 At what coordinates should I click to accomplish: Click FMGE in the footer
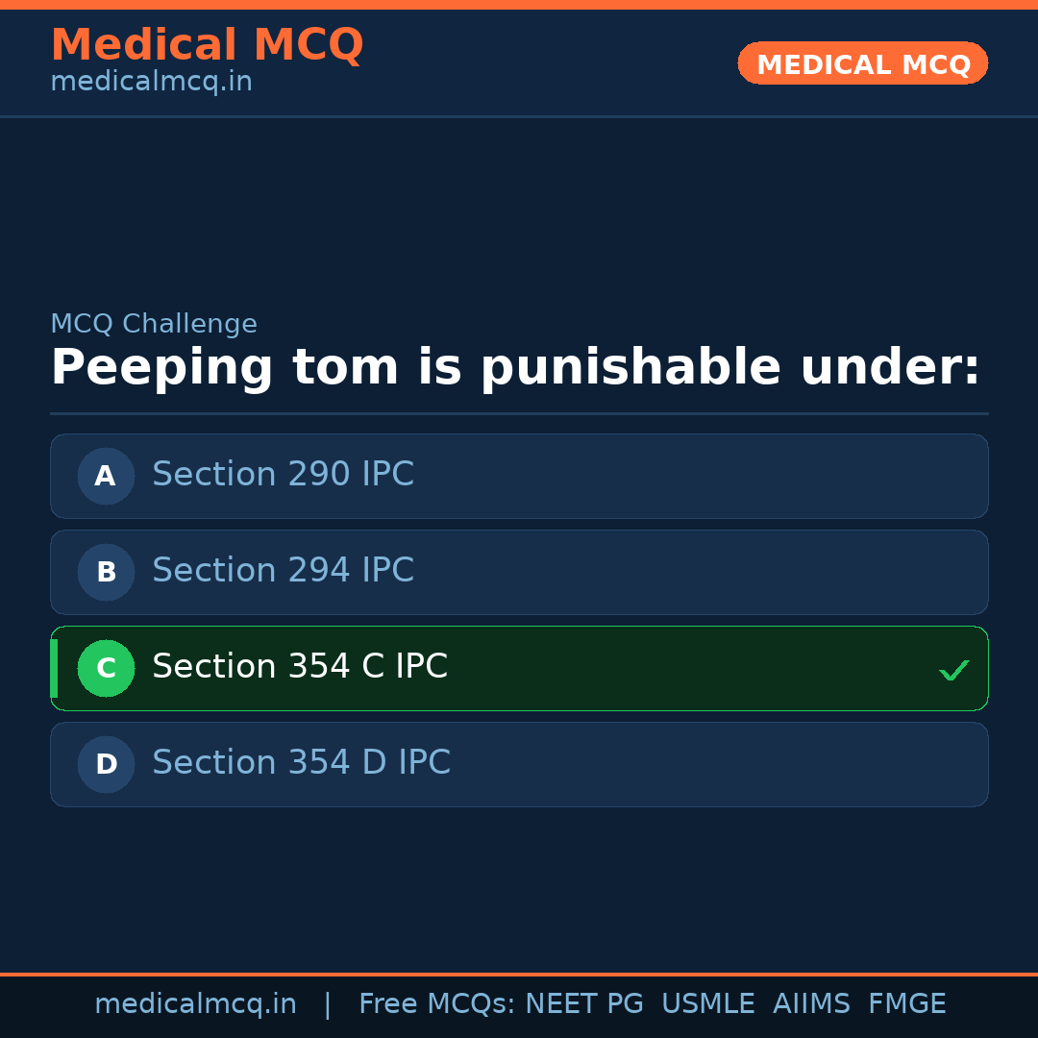906,1004
